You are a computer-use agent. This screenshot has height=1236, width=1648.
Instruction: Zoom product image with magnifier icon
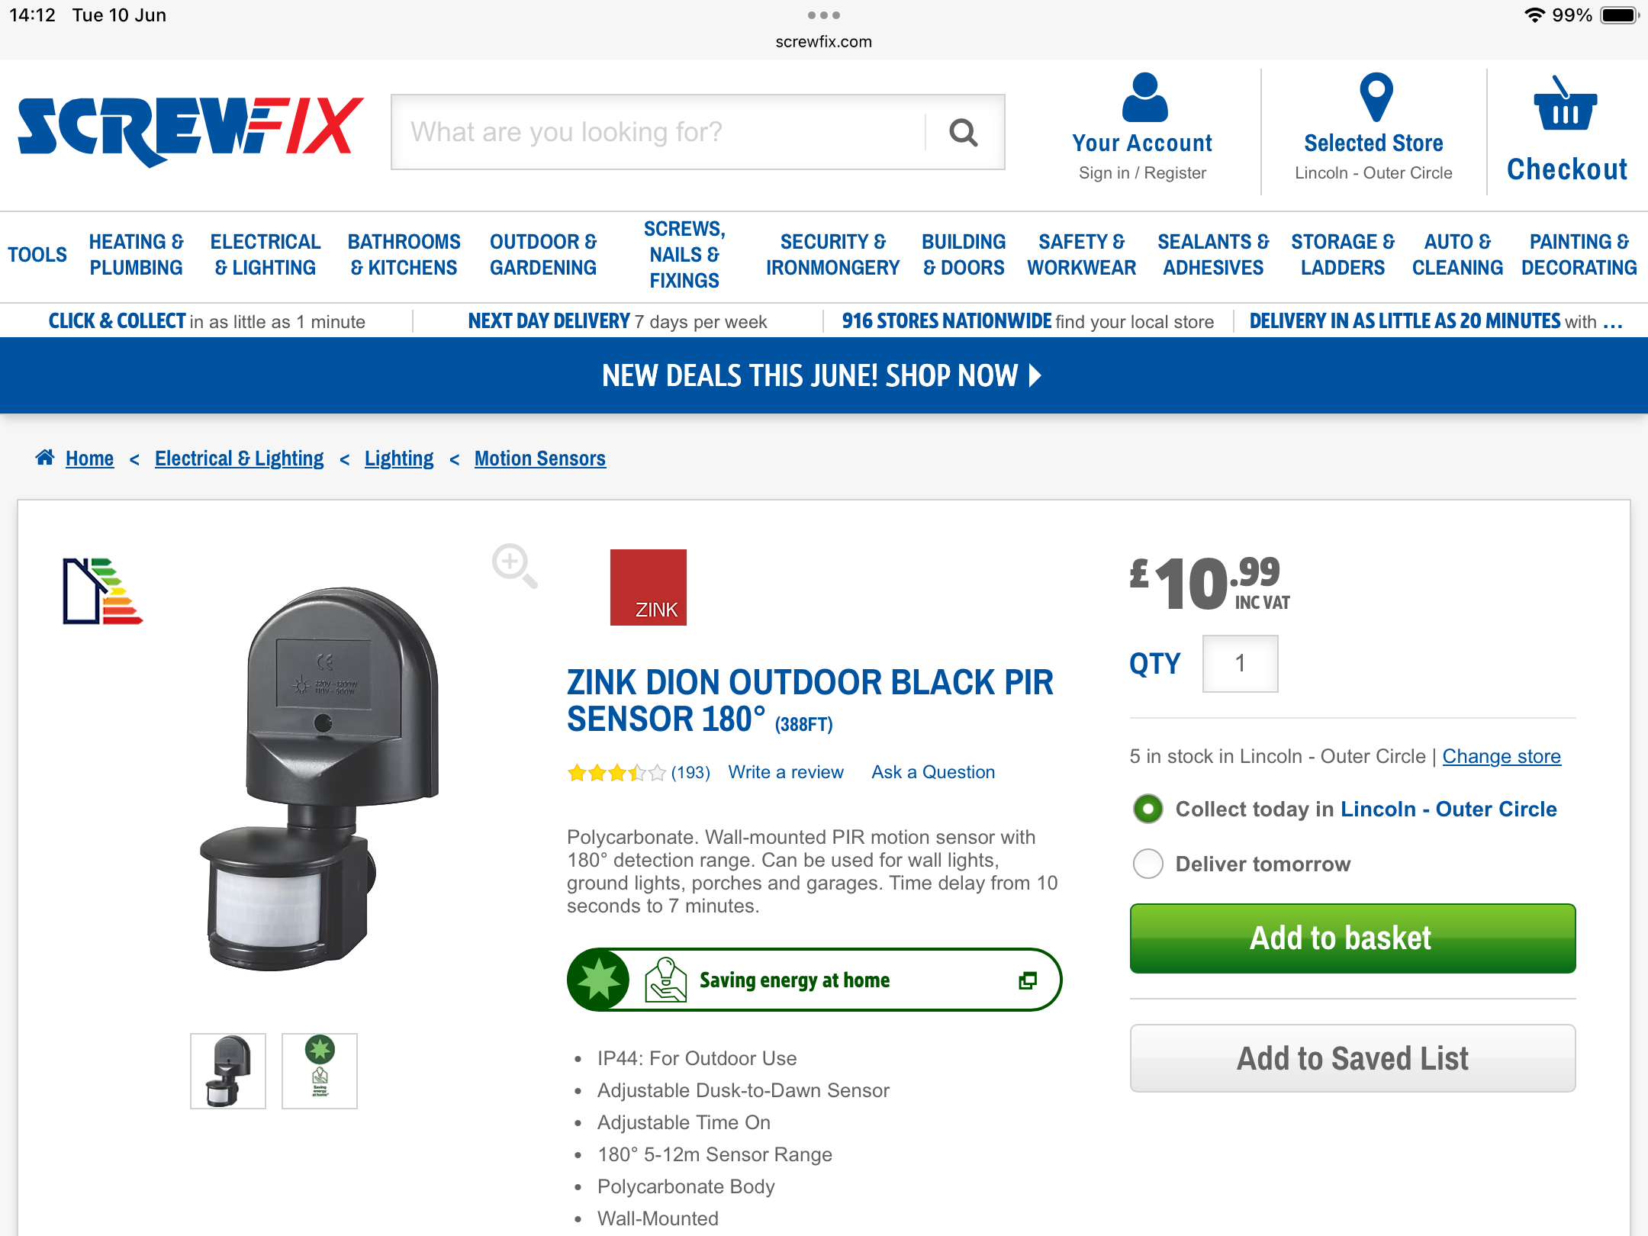(x=514, y=565)
